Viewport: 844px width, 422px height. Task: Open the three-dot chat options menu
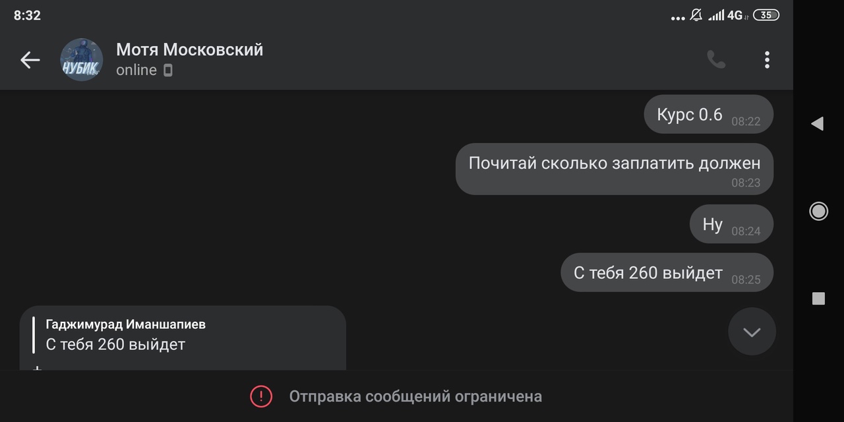pyautogui.click(x=767, y=60)
